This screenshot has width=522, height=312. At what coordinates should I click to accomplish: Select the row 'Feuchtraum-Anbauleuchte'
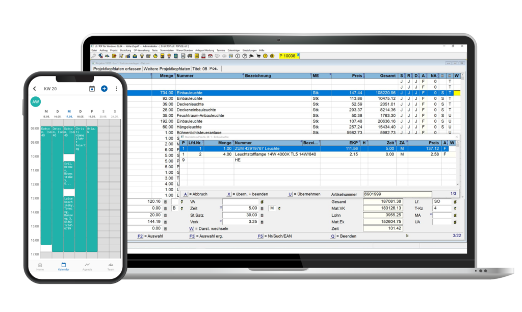pyautogui.click(x=293, y=116)
